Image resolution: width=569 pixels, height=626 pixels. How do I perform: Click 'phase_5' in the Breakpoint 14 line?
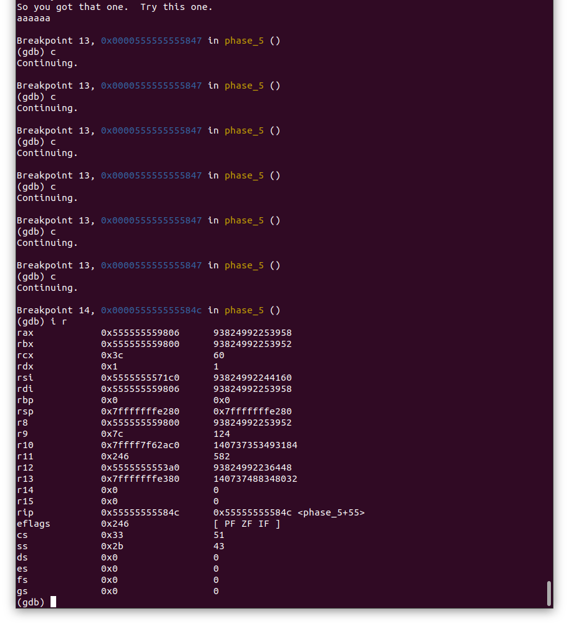(244, 311)
